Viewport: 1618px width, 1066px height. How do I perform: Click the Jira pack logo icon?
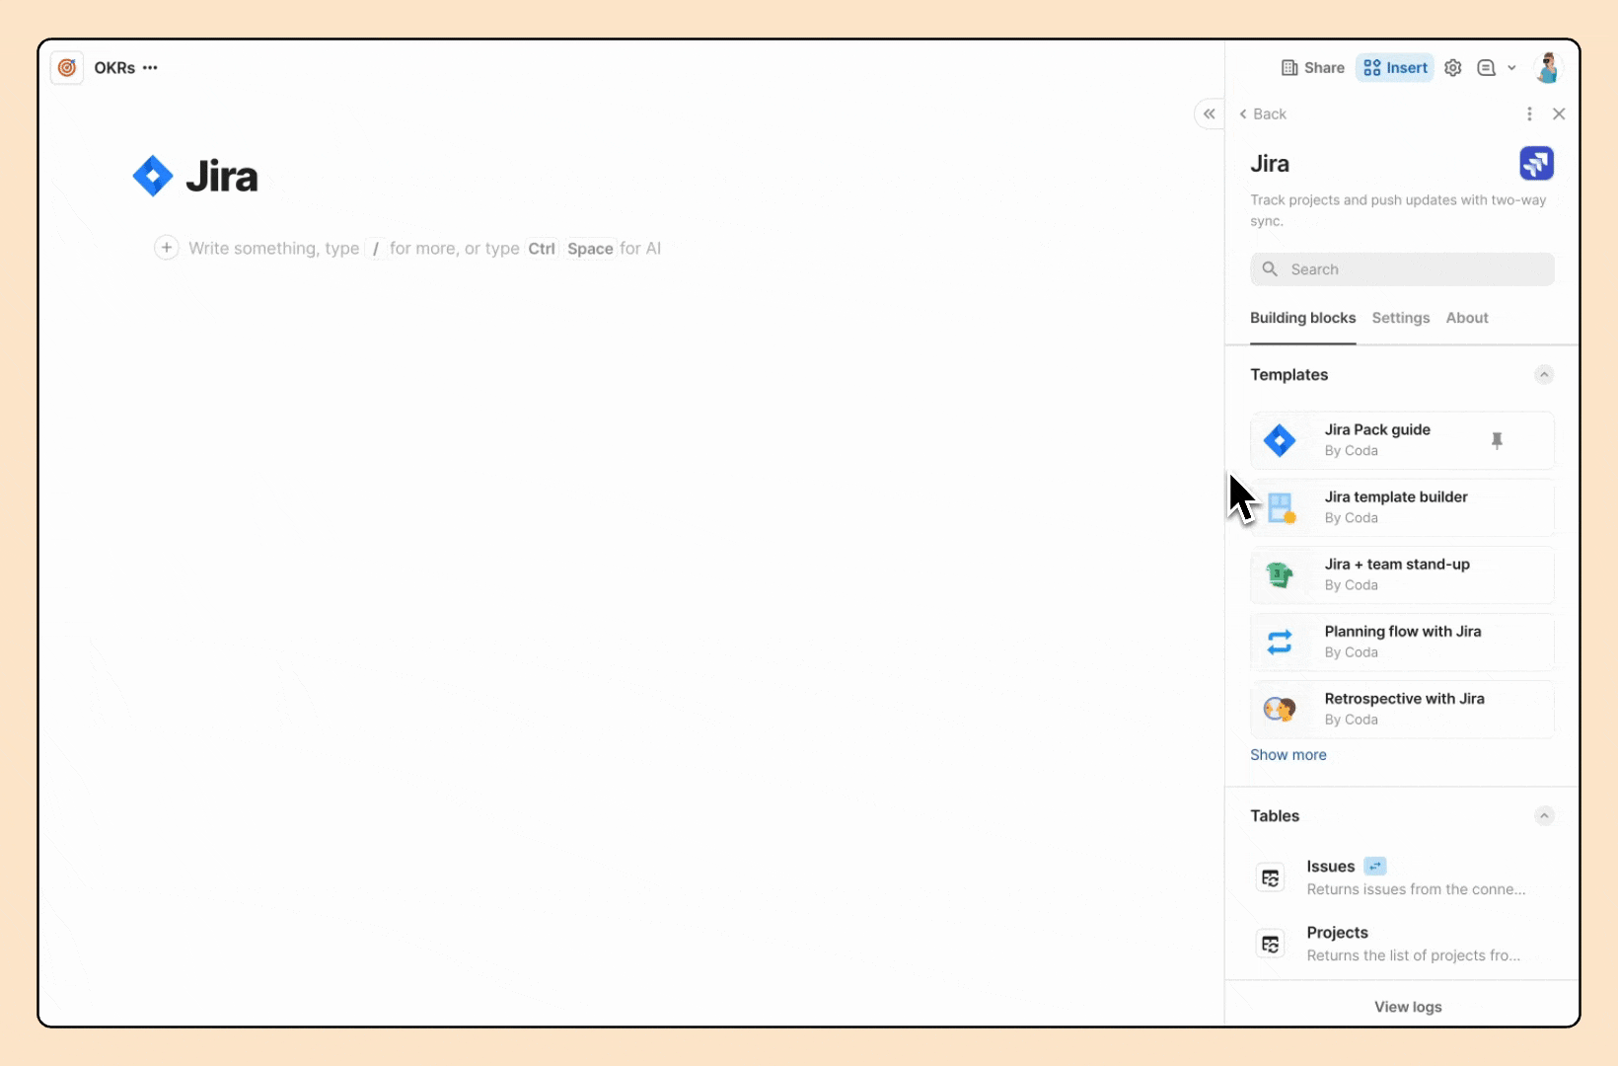click(x=1536, y=164)
